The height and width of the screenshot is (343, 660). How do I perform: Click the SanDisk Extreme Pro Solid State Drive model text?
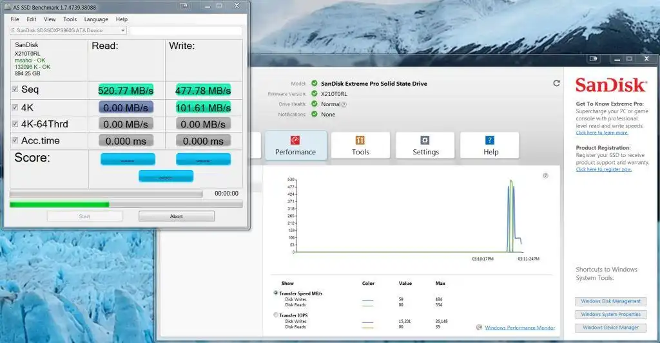(374, 84)
